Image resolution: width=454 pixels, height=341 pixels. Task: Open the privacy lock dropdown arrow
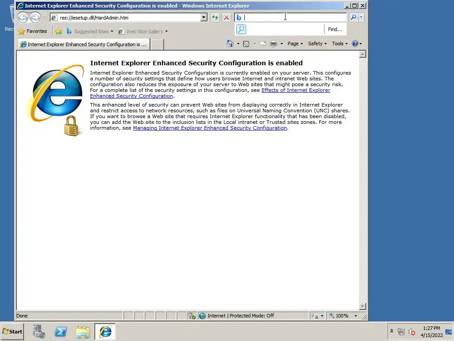(322, 316)
